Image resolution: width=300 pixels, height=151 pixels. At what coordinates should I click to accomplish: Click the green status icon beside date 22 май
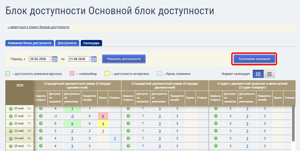[x=11, y=123]
